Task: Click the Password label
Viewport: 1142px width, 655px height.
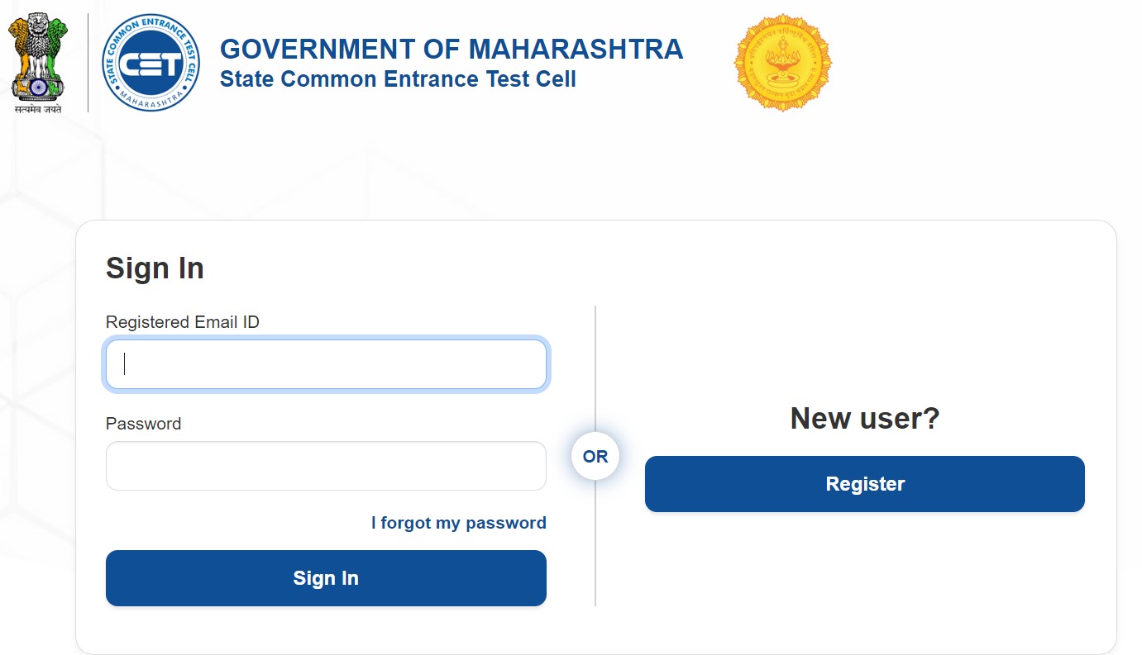Action: point(143,424)
